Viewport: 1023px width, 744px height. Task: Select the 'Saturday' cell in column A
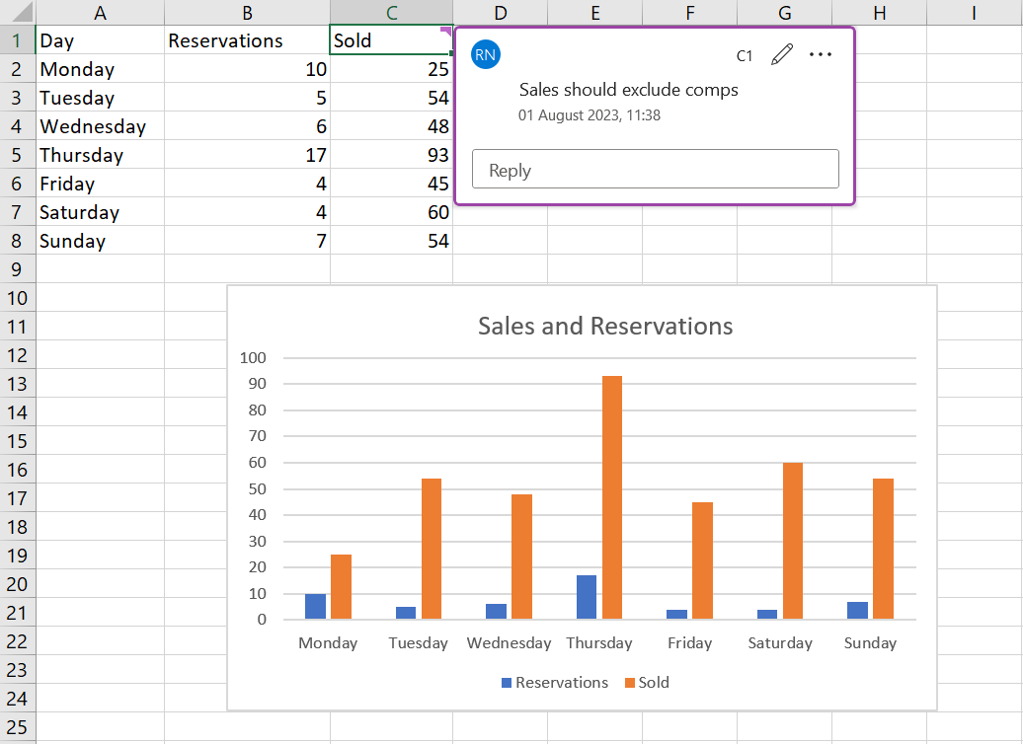(x=100, y=212)
